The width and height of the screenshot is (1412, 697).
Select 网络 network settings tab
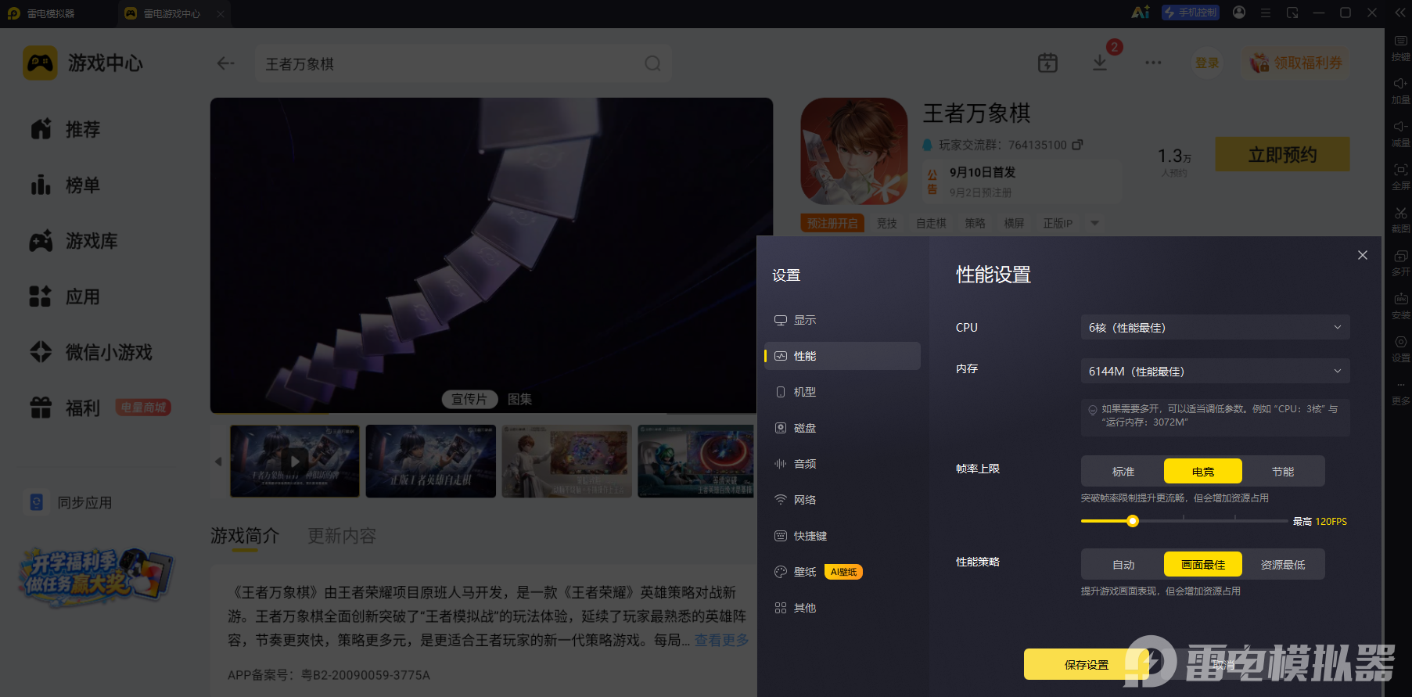(843, 500)
